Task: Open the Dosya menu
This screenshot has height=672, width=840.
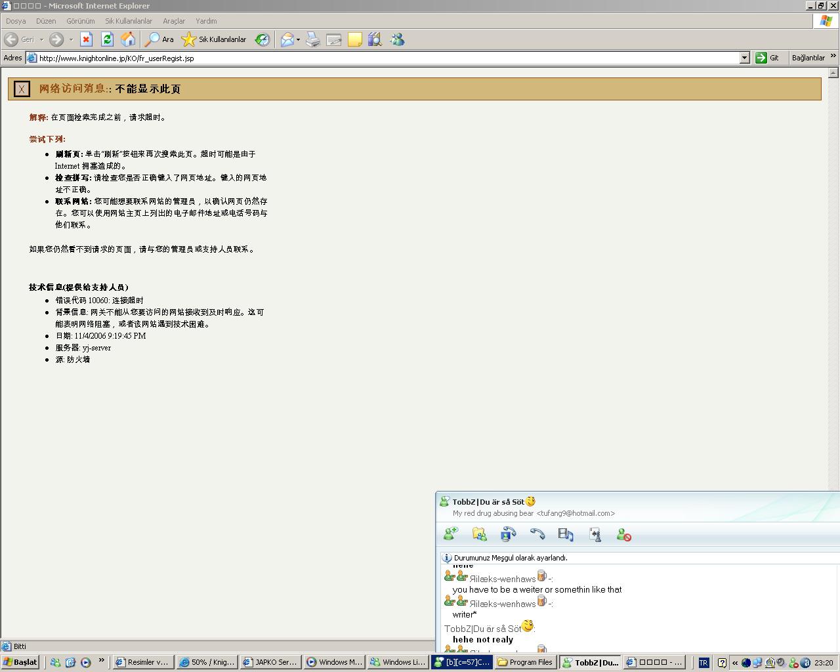Action: (x=16, y=21)
